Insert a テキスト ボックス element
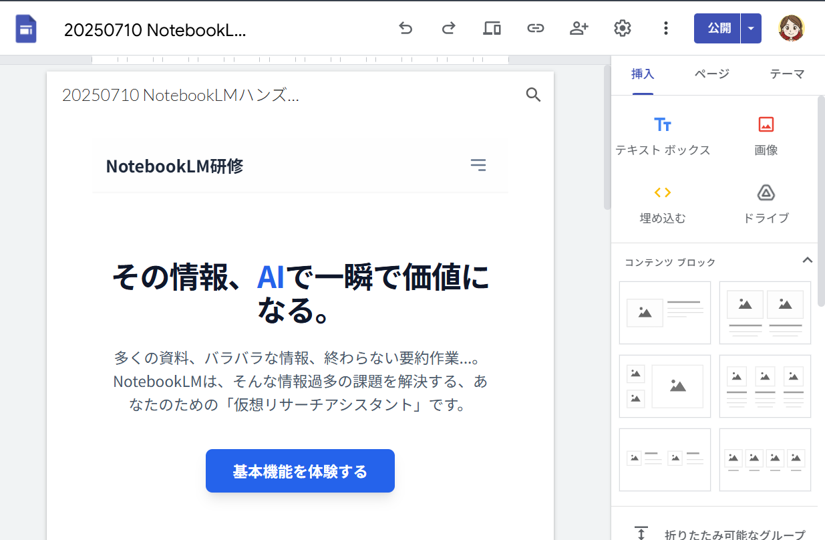The width and height of the screenshot is (825, 540). [663, 134]
